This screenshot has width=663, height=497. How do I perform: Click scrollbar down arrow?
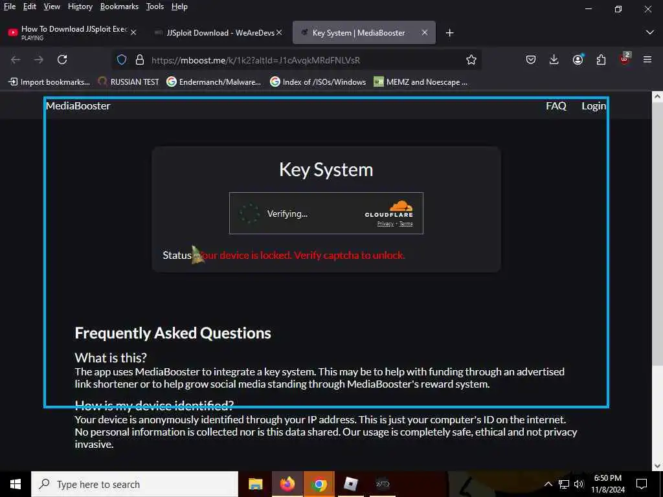click(657, 466)
